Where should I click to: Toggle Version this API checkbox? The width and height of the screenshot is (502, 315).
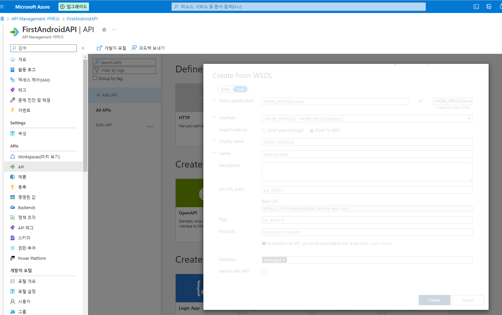(264, 271)
